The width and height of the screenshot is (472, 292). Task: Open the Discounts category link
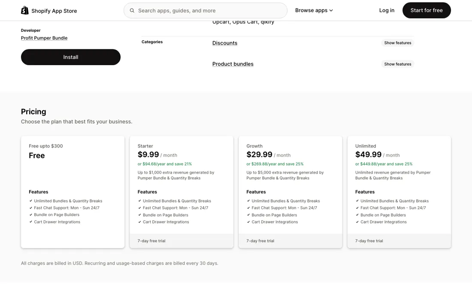pos(224,43)
